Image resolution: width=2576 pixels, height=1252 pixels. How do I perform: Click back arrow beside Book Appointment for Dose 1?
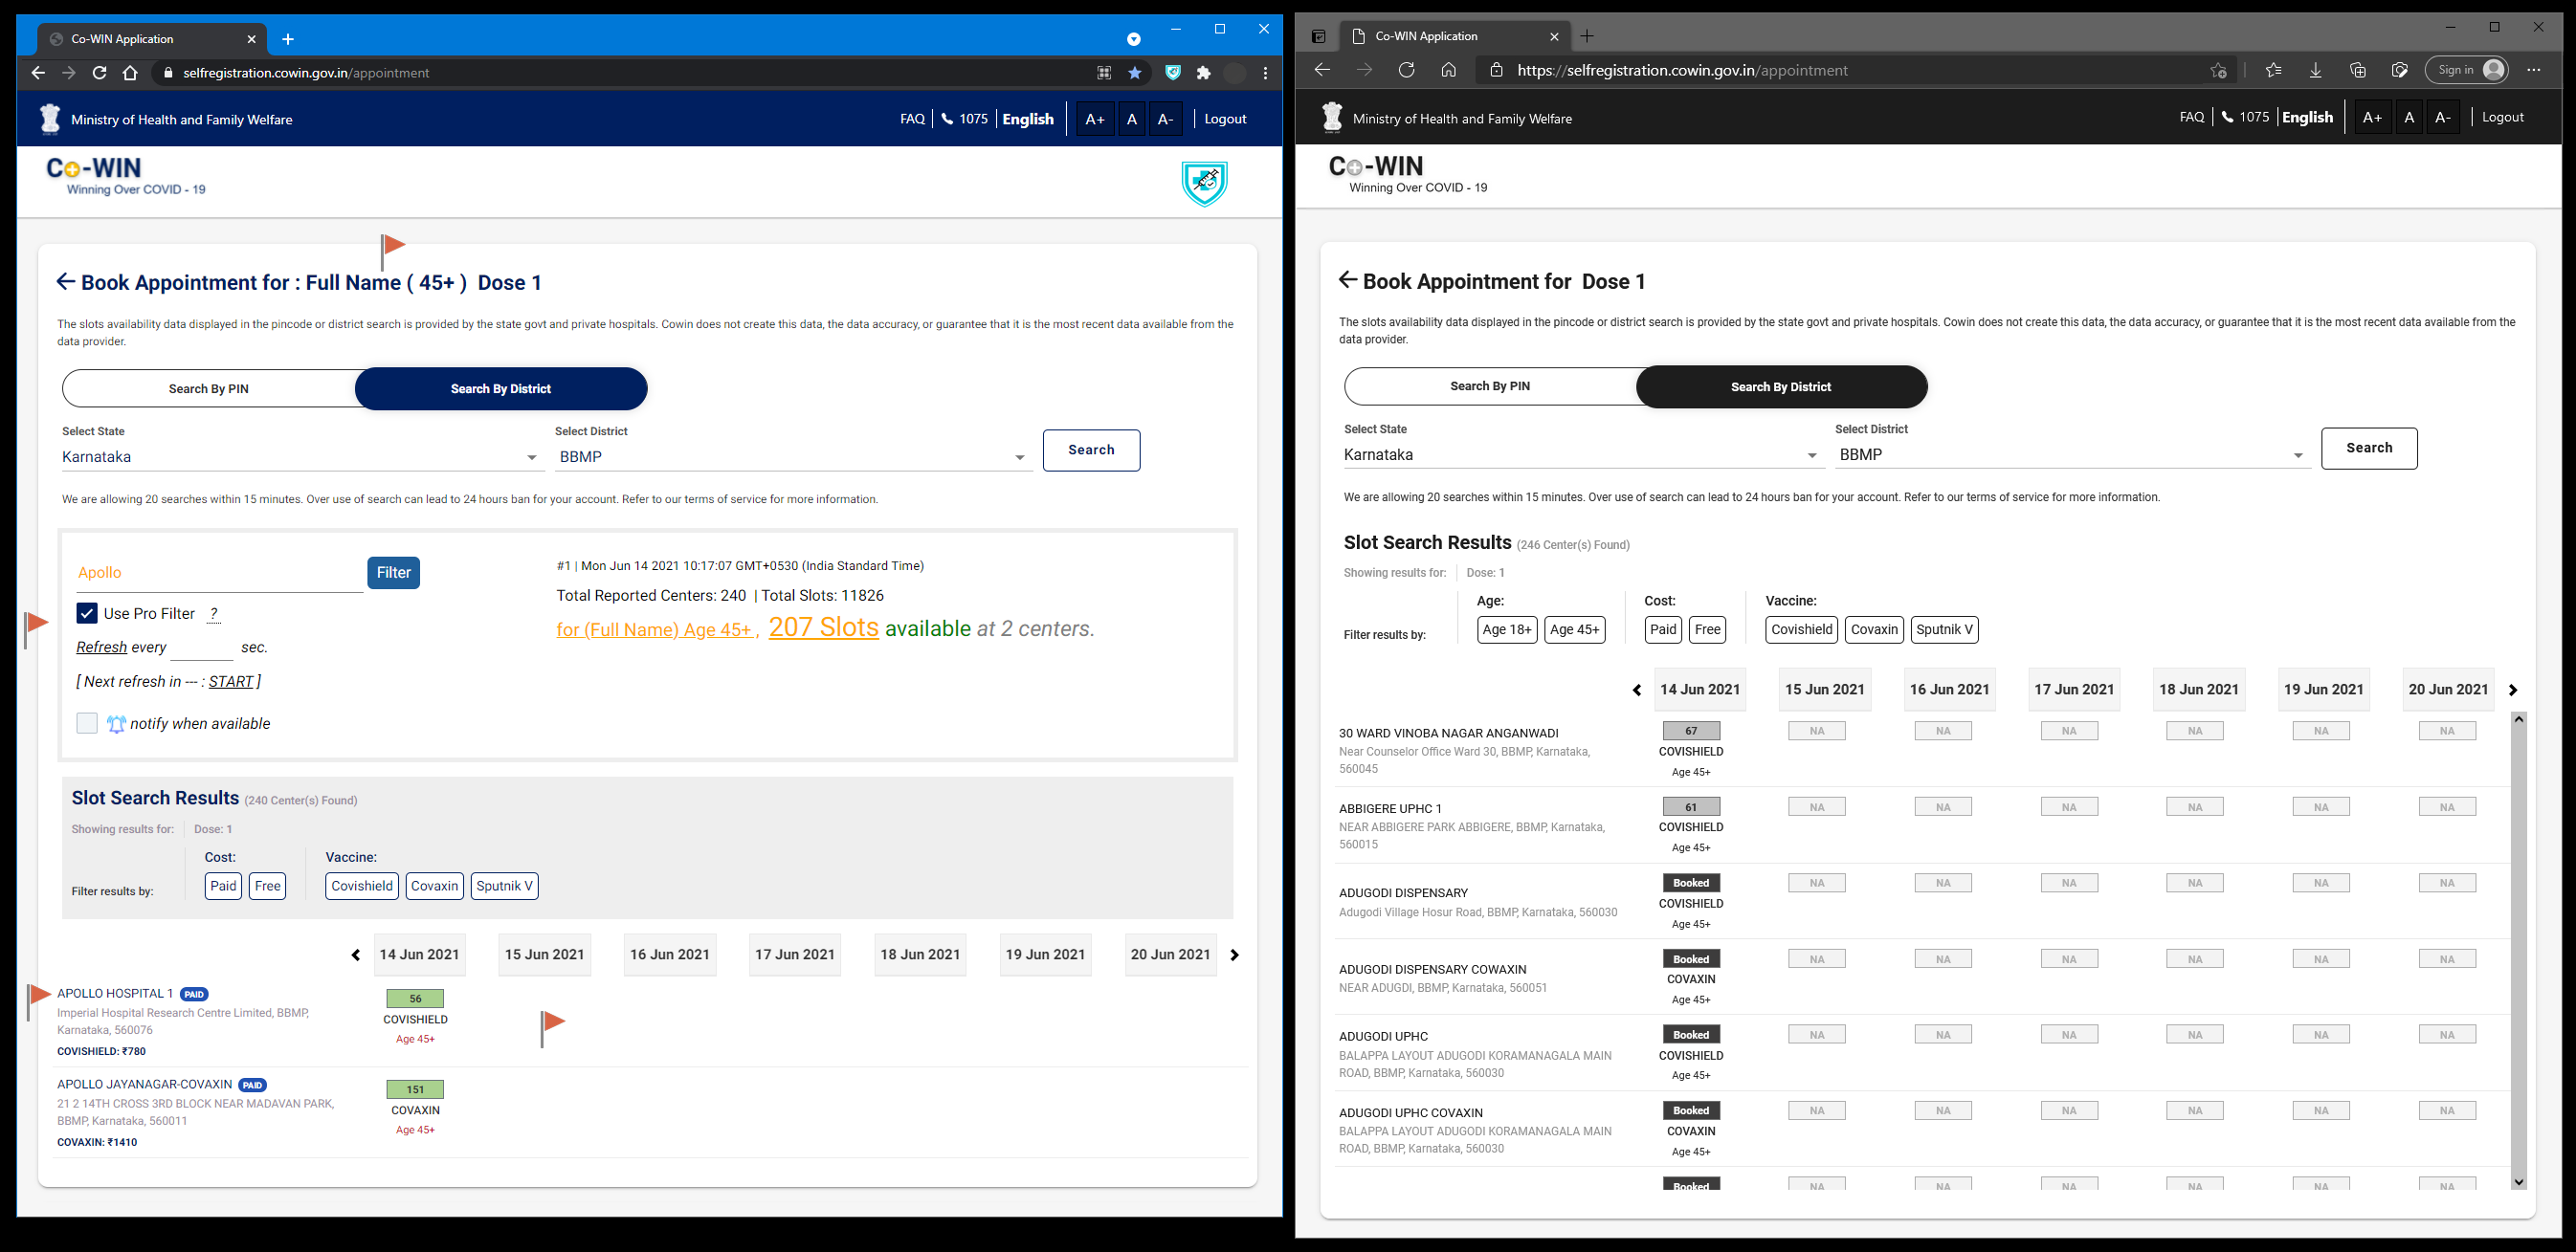point(1347,281)
